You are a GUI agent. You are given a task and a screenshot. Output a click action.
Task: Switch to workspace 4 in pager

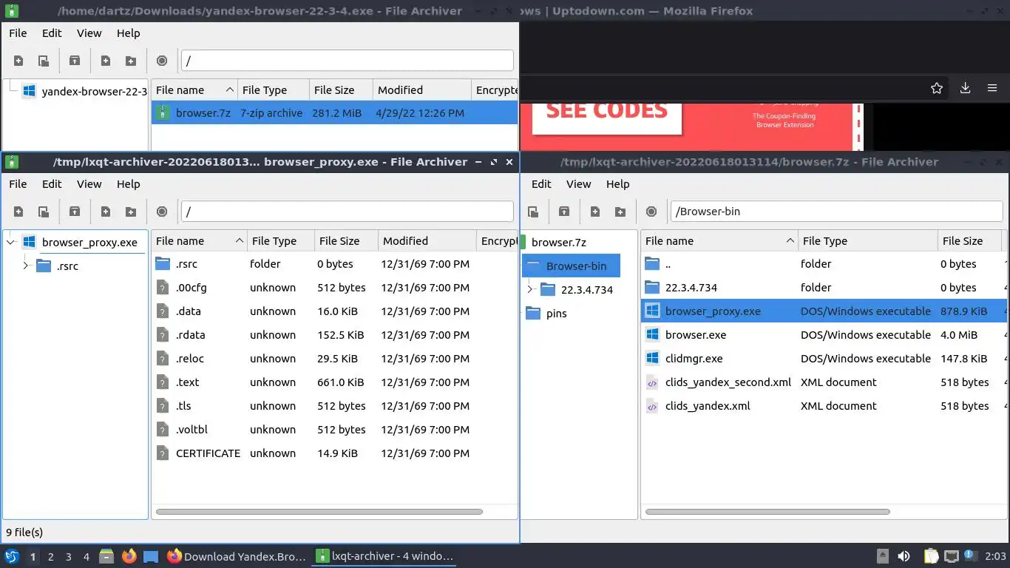point(86,556)
